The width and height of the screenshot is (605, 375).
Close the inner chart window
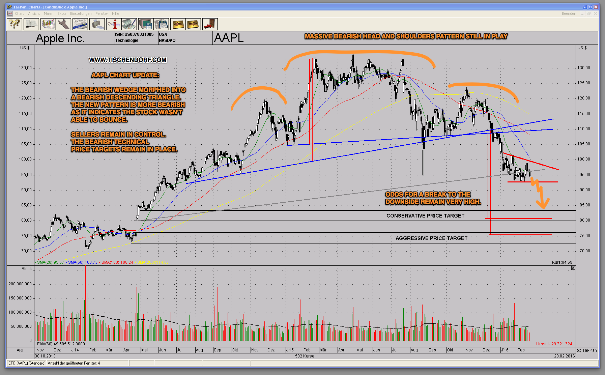click(596, 13)
